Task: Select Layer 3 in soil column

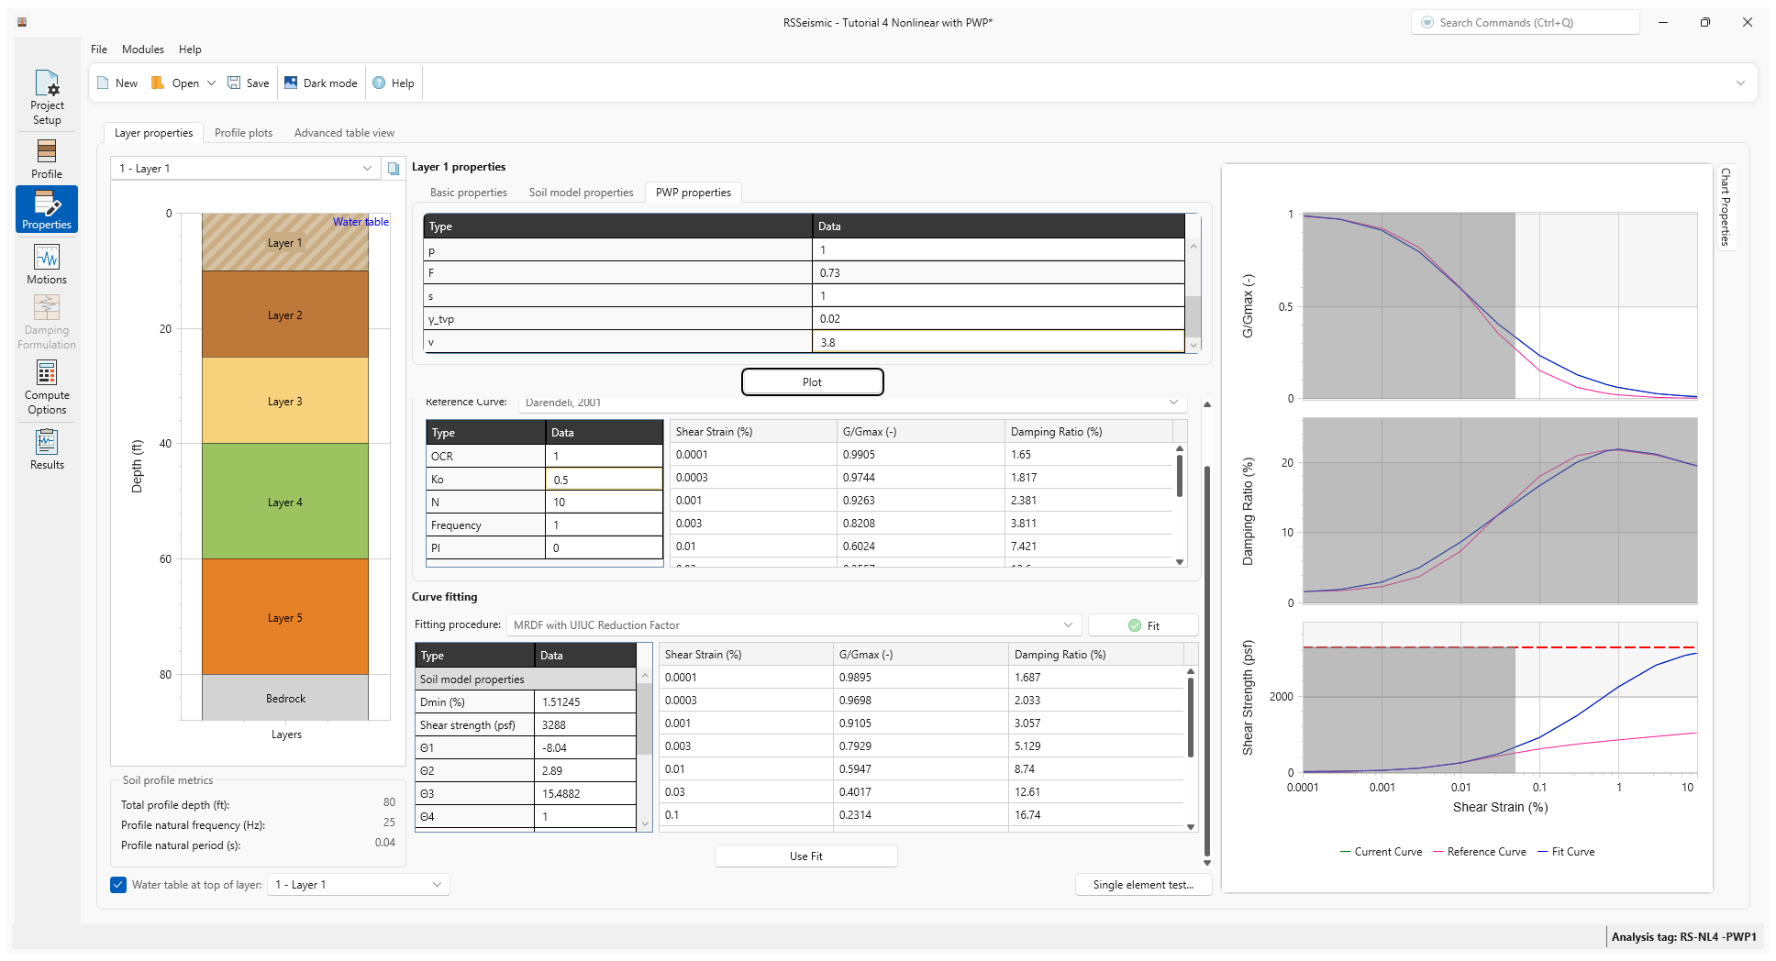Action: [x=285, y=402]
